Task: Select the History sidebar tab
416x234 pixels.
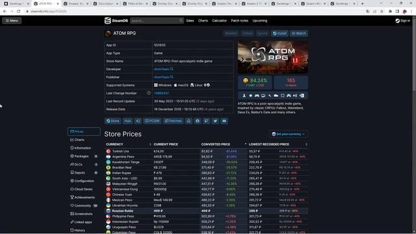Action: click(84, 230)
